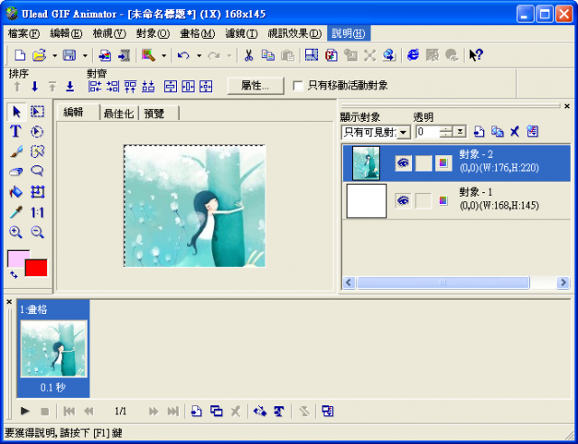Open the 濾鏡(T) menu
578x444 pixels.
pos(241,33)
